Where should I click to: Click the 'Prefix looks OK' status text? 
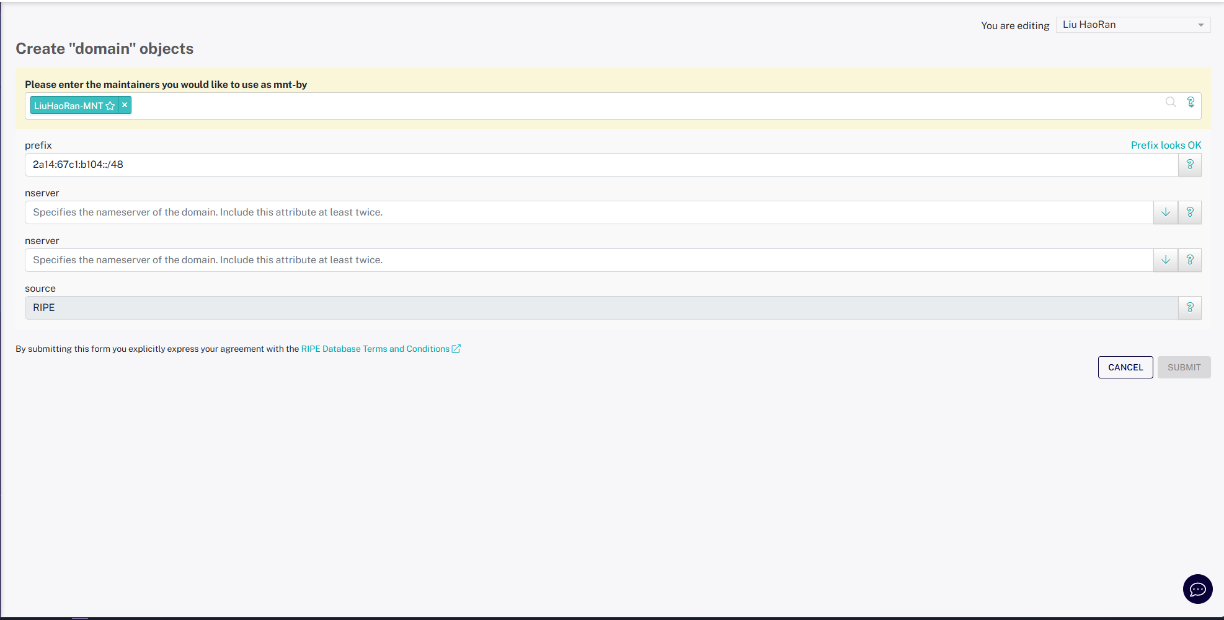[x=1166, y=145]
